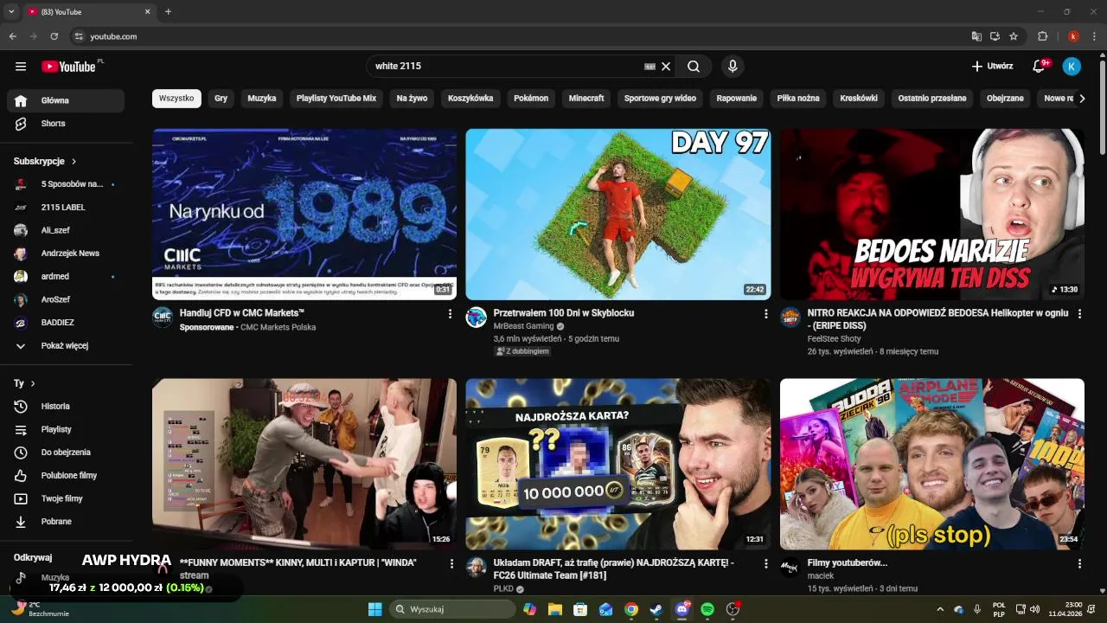Clear the search query with X

coord(666,67)
